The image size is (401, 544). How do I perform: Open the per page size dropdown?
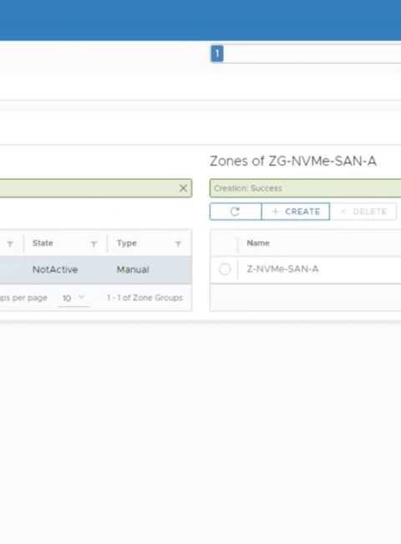click(74, 298)
